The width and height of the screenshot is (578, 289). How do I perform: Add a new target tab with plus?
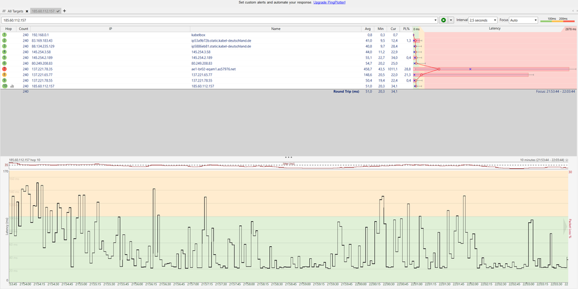click(x=64, y=11)
